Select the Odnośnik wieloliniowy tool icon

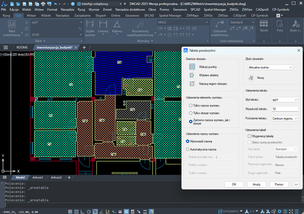click(x=219, y=25)
